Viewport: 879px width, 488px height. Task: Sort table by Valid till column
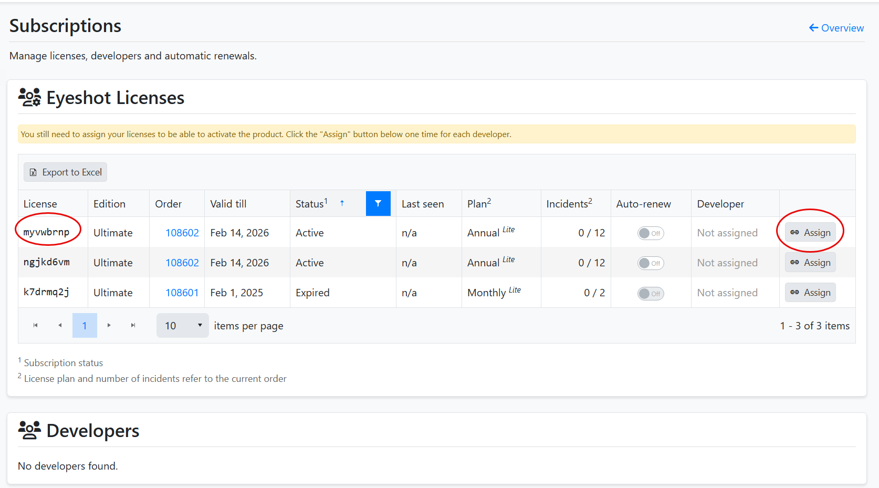pyautogui.click(x=228, y=204)
